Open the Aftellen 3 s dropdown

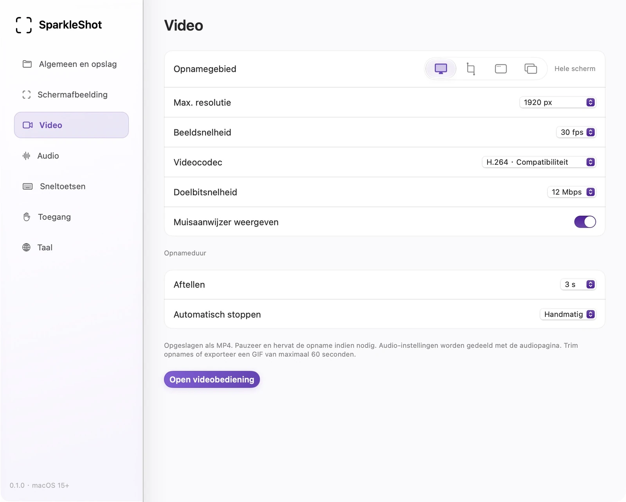point(578,284)
